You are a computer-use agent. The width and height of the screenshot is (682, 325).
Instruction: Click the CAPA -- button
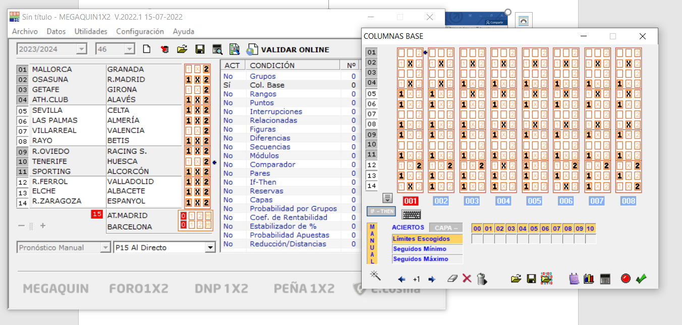pos(445,228)
